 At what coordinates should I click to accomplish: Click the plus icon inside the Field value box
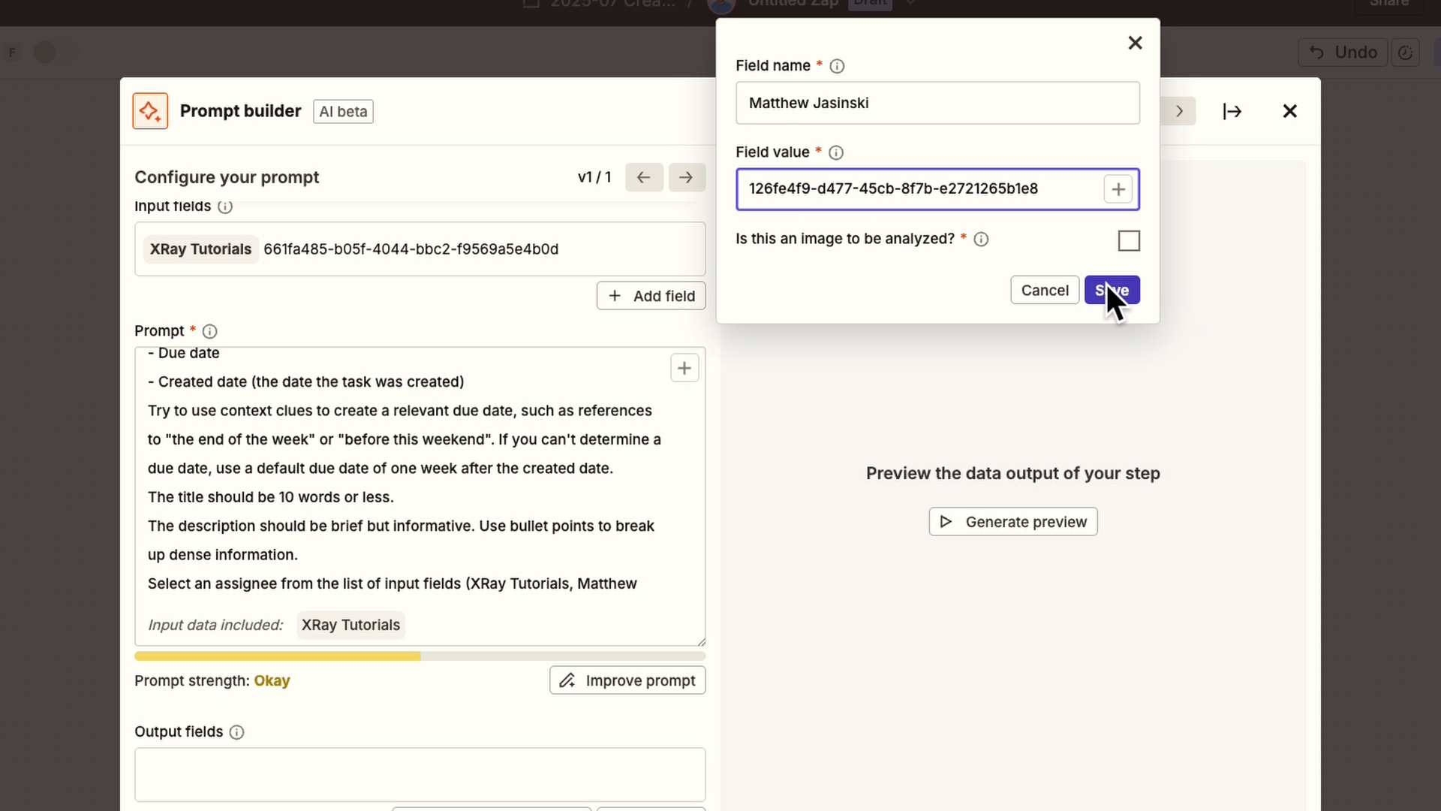pos(1118,189)
